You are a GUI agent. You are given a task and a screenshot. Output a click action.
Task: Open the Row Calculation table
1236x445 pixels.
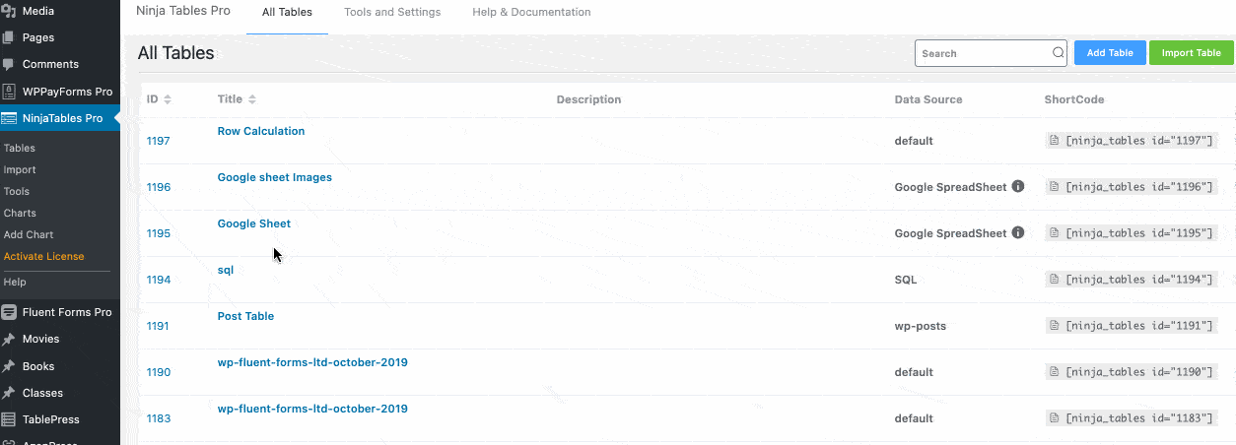(260, 131)
